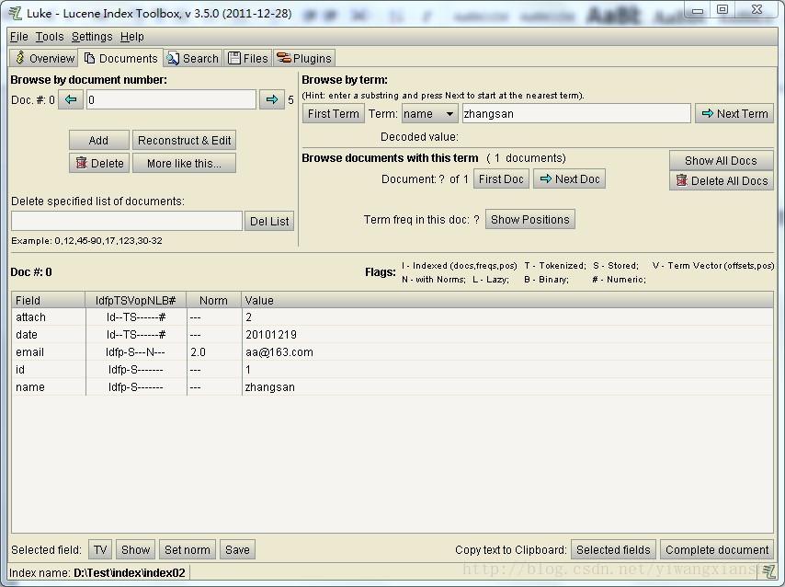Select the email field row
Image resolution: width=785 pixels, height=587 pixels.
tap(392, 351)
